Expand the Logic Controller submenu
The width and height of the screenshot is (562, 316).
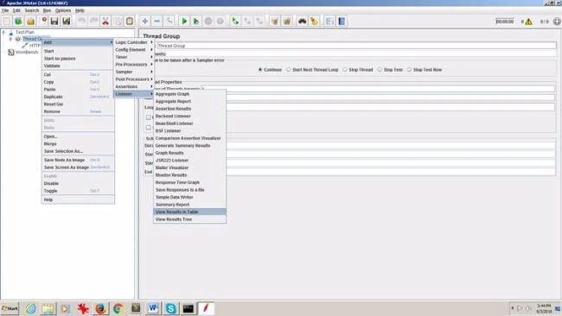tap(134, 42)
